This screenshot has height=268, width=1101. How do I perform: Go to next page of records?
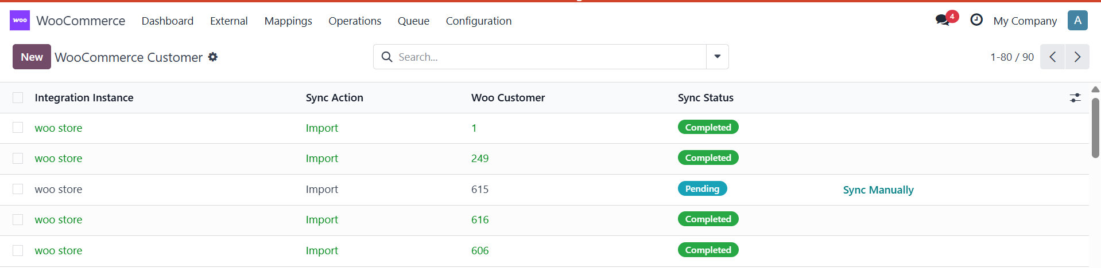(x=1077, y=57)
